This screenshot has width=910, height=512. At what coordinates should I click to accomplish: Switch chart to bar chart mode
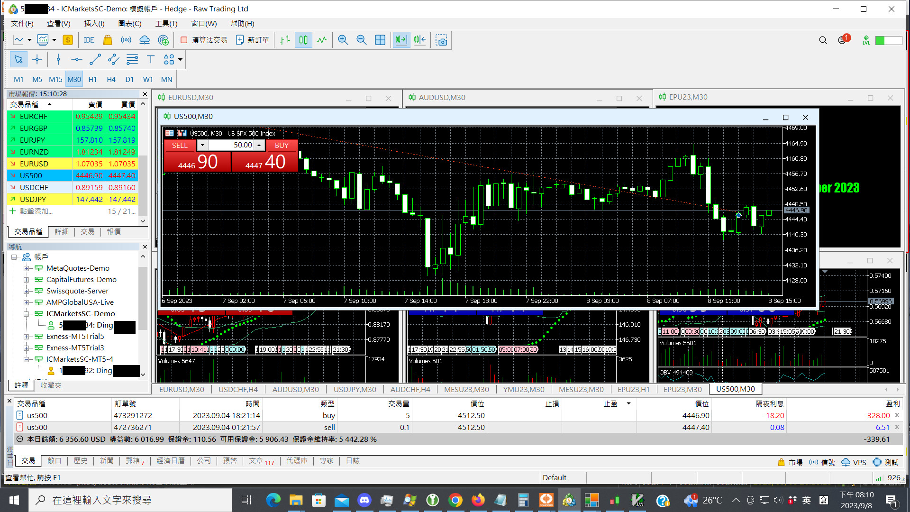click(x=285, y=40)
